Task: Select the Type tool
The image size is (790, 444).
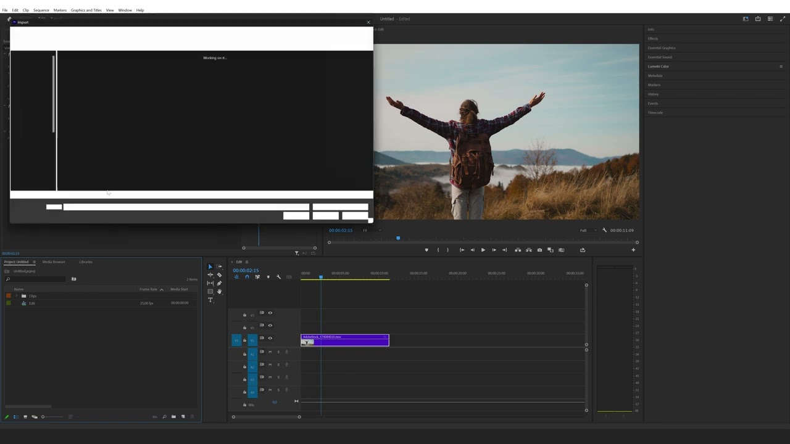Action: click(210, 300)
